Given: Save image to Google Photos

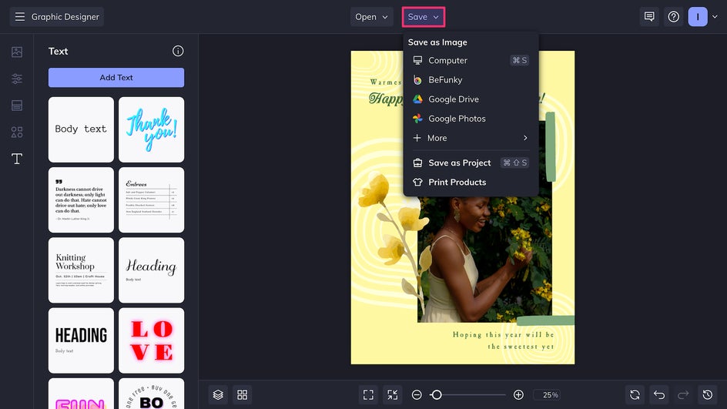Looking at the screenshot, I should [x=471, y=119].
